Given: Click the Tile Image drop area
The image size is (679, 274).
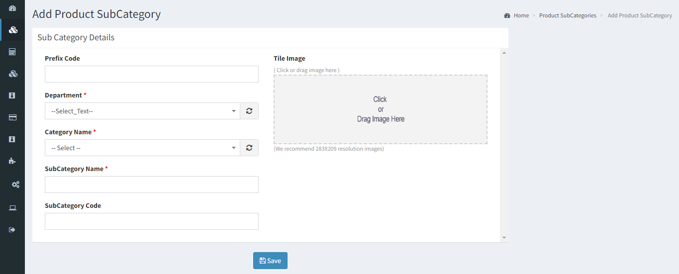Looking at the screenshot, I should (381, 109).
